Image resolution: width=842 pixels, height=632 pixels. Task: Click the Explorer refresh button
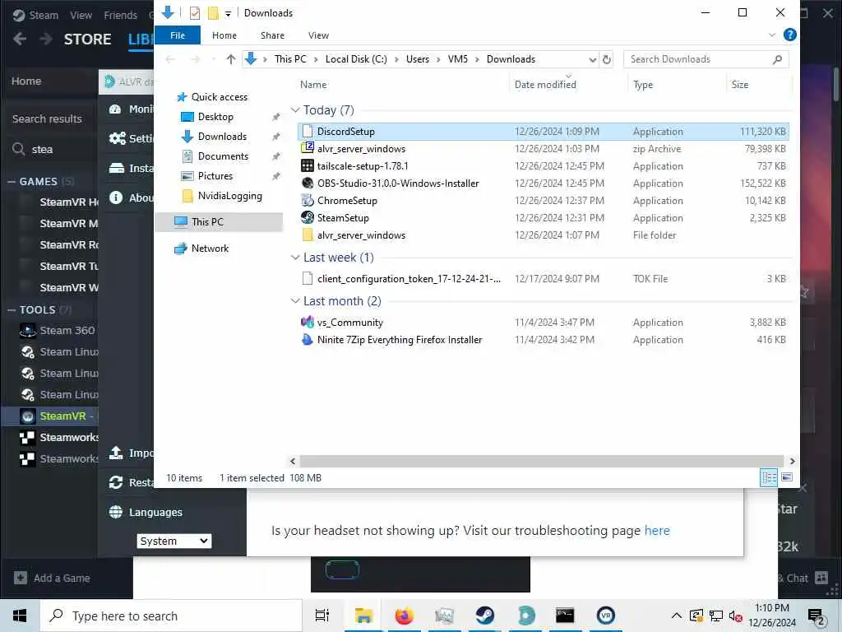point(607,59)
